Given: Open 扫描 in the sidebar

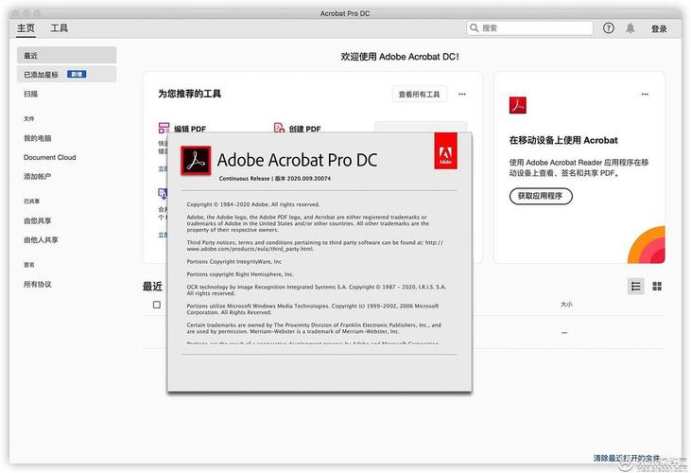Looking at the screenshot, I should (30, 94).
